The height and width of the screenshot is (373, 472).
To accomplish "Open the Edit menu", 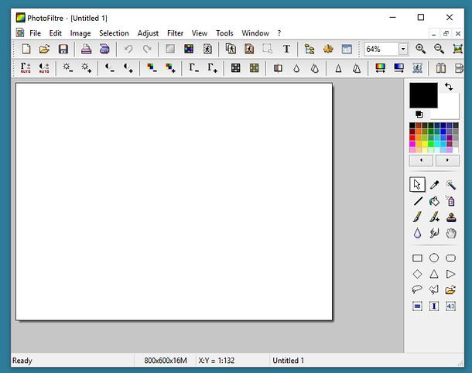I will [56, 33].
